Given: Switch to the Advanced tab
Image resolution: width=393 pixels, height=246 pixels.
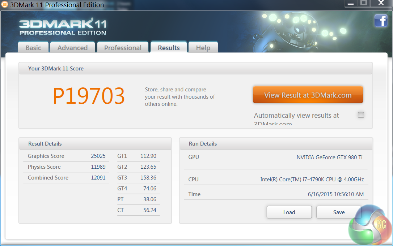Looking at the screenshot, I should 72,48.
